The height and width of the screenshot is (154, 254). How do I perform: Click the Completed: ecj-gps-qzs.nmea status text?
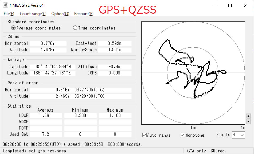(x=34, y=151)
